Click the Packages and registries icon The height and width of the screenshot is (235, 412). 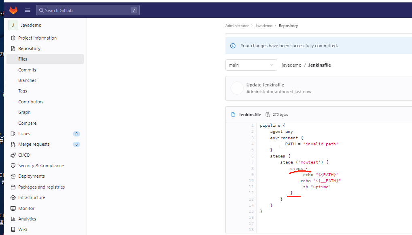tap(13, 187)
